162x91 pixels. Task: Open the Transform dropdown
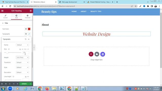[x=23, y=62]
